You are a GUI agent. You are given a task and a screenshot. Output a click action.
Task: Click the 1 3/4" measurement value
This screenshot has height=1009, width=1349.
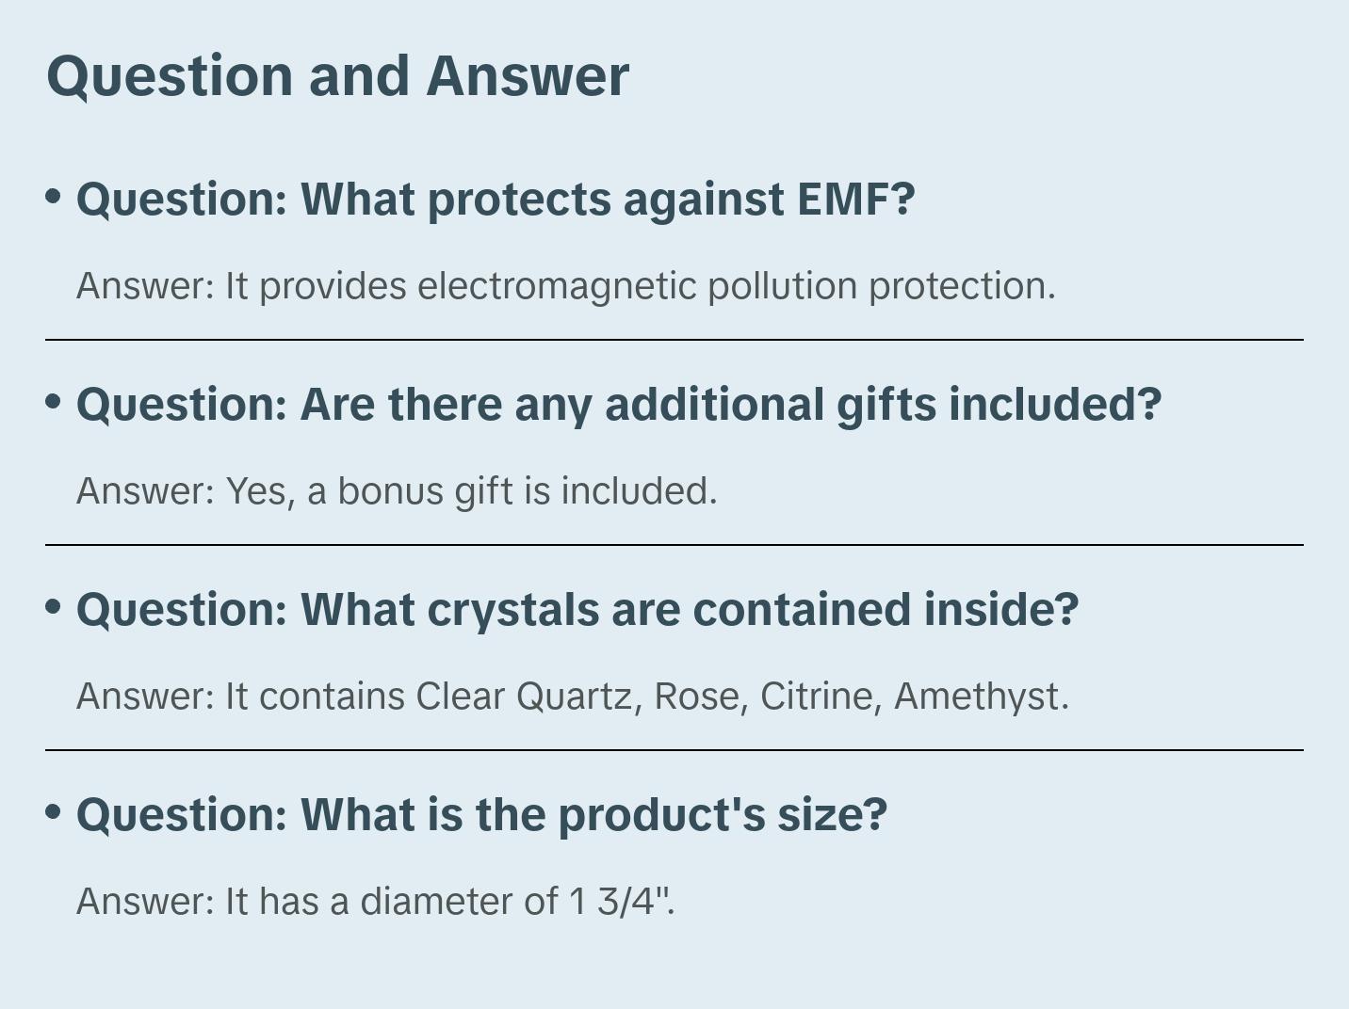620,902
